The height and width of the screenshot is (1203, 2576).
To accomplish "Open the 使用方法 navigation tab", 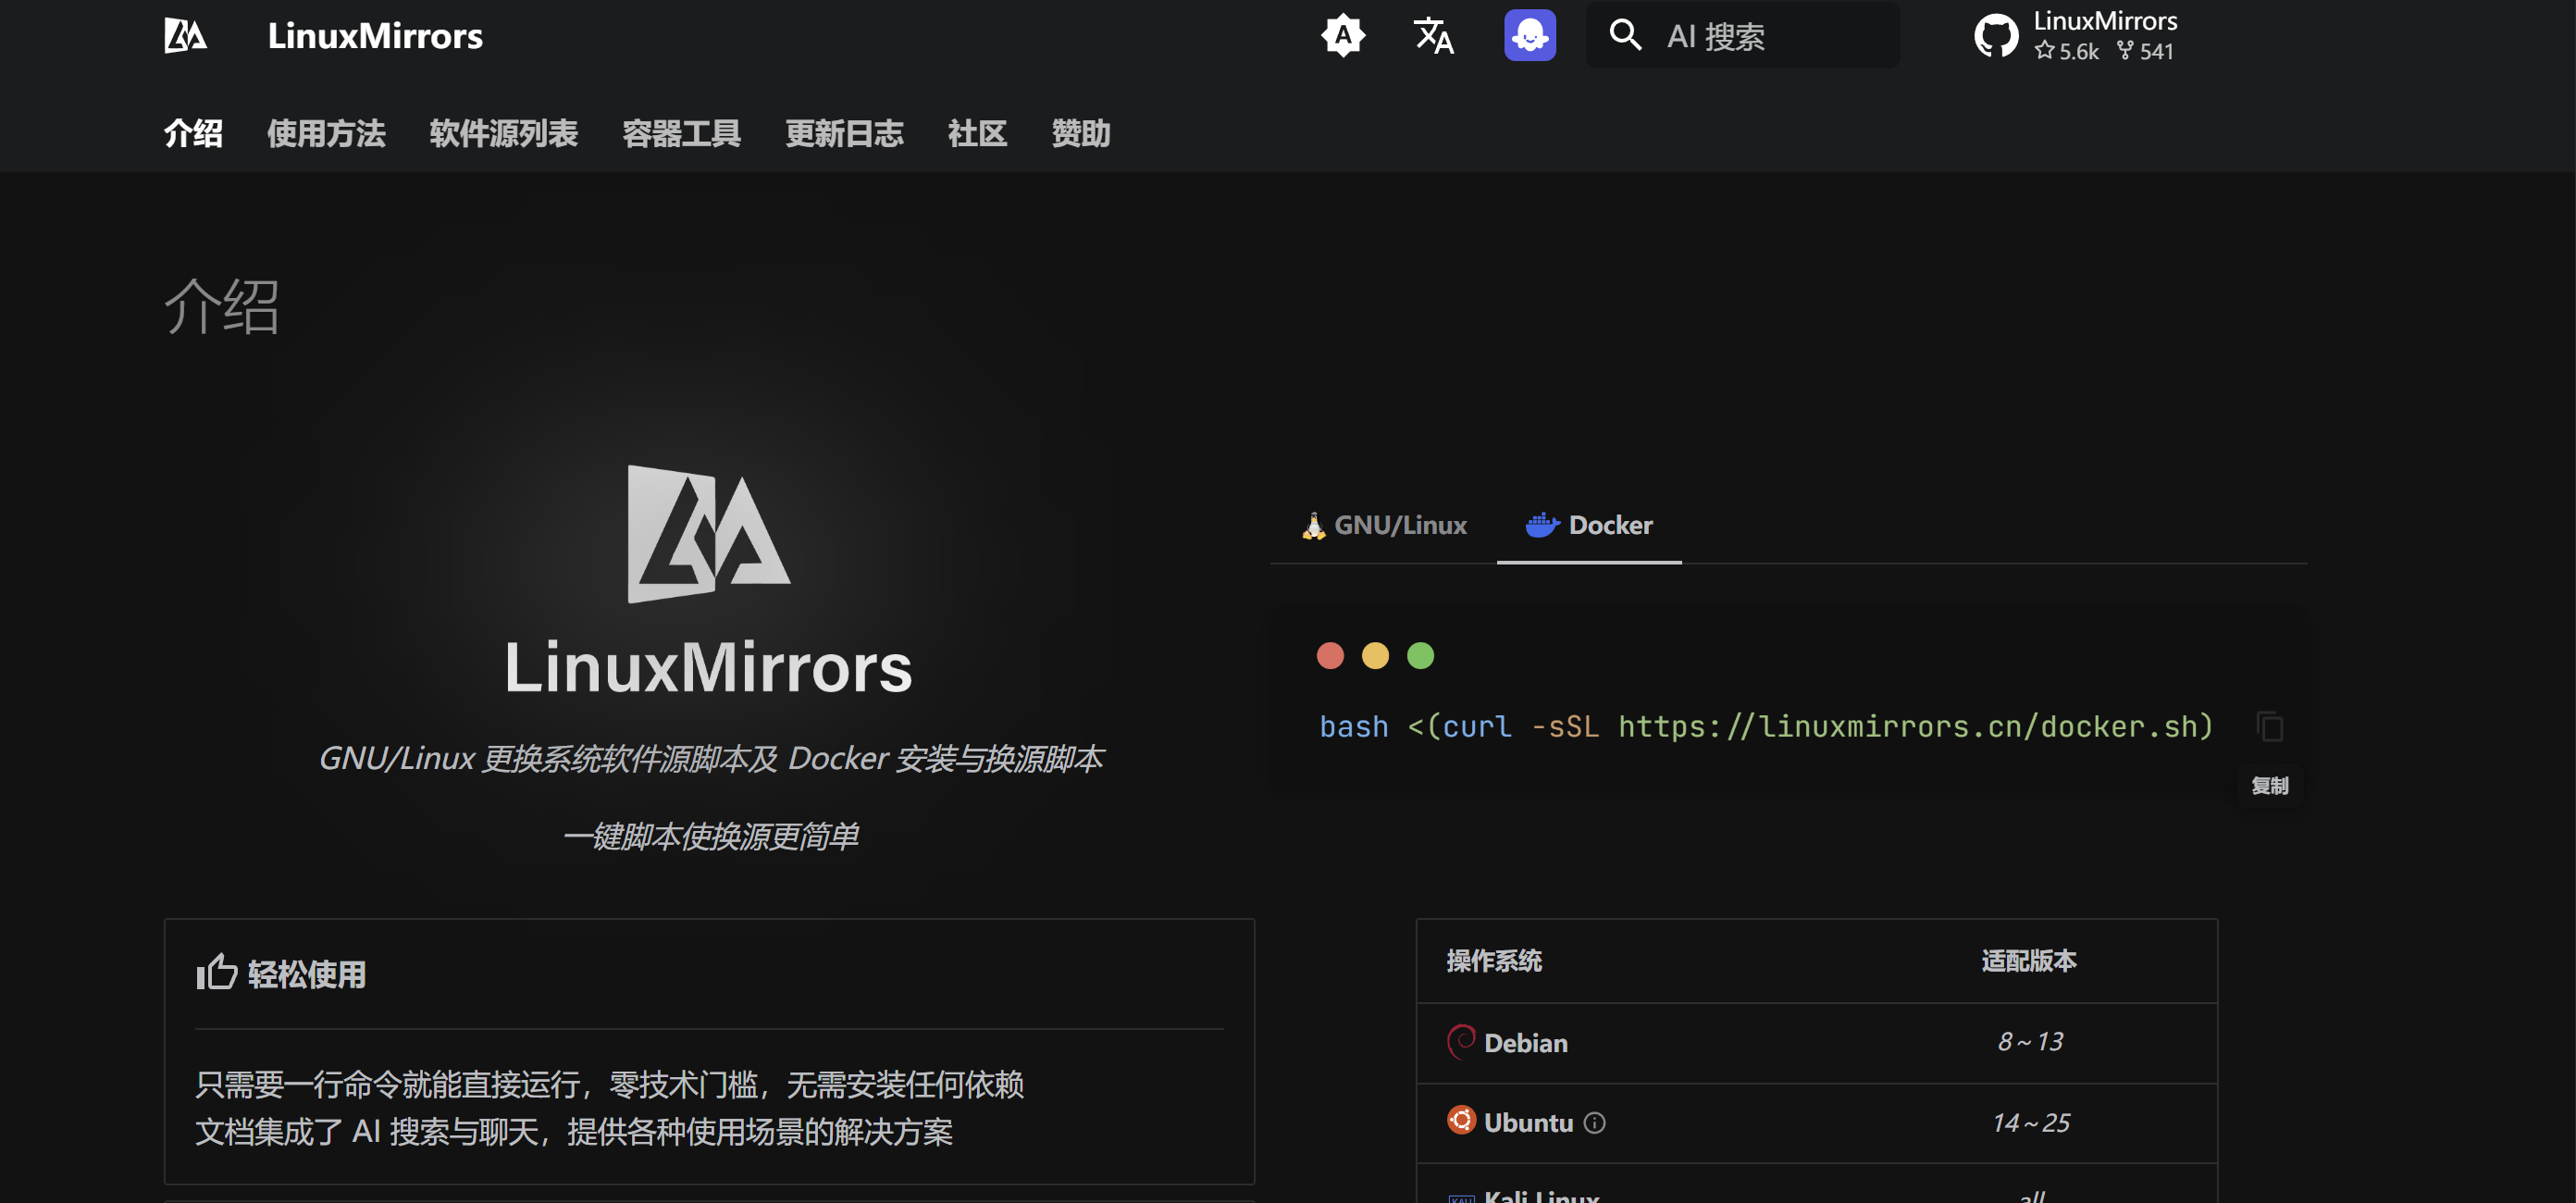I will [x=326, y=133].
